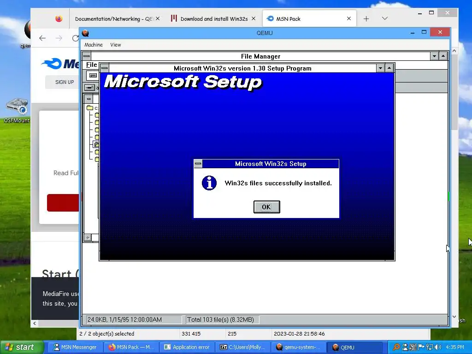The width and height of the screenshot is (472, 354).
Task: Click the 4:35 PM clock
Action: 455,347
